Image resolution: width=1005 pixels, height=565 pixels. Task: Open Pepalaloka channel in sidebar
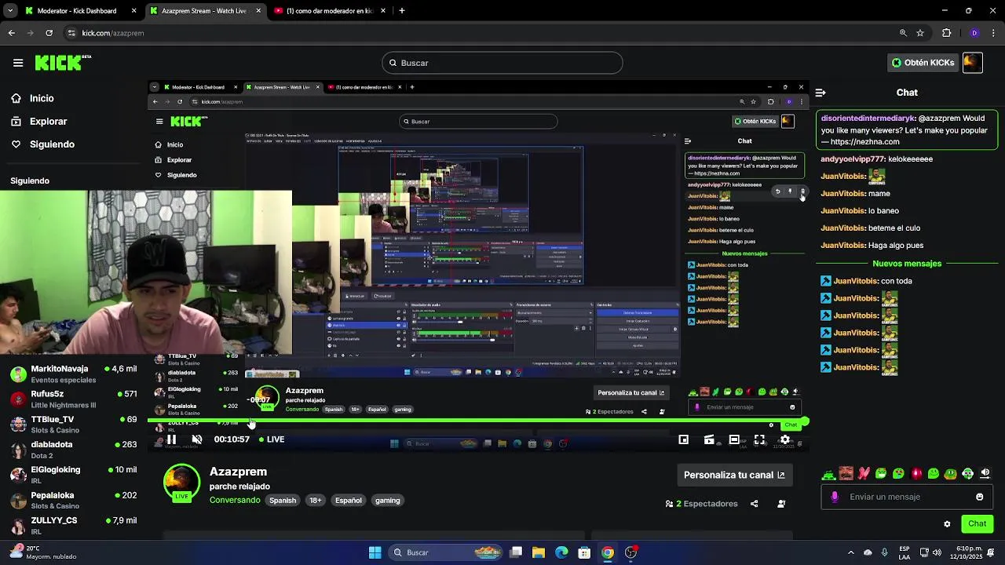[x=73, y=500]
